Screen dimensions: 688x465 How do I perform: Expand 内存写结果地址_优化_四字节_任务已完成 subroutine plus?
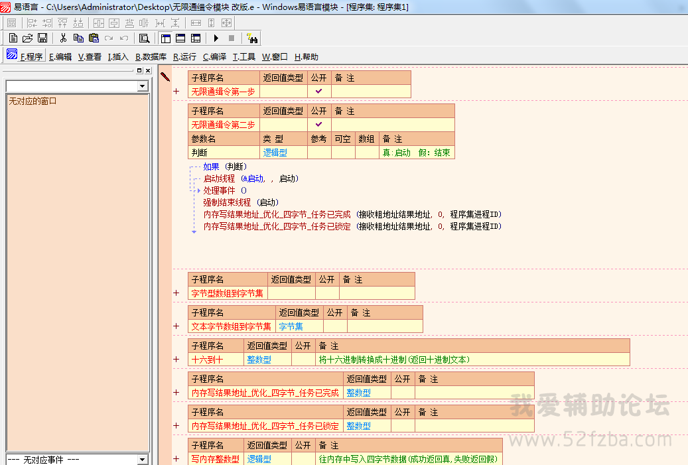[x=176, y=393]
